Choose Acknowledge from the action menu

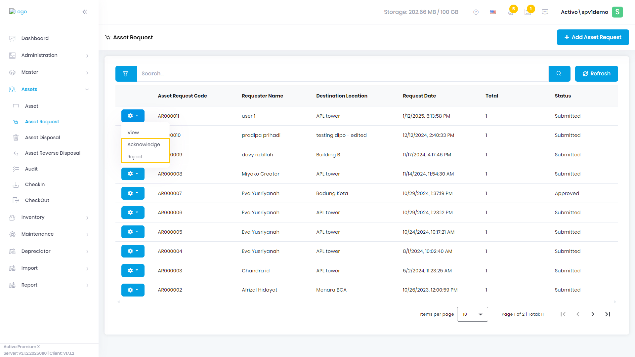click(x=144, y=144)
